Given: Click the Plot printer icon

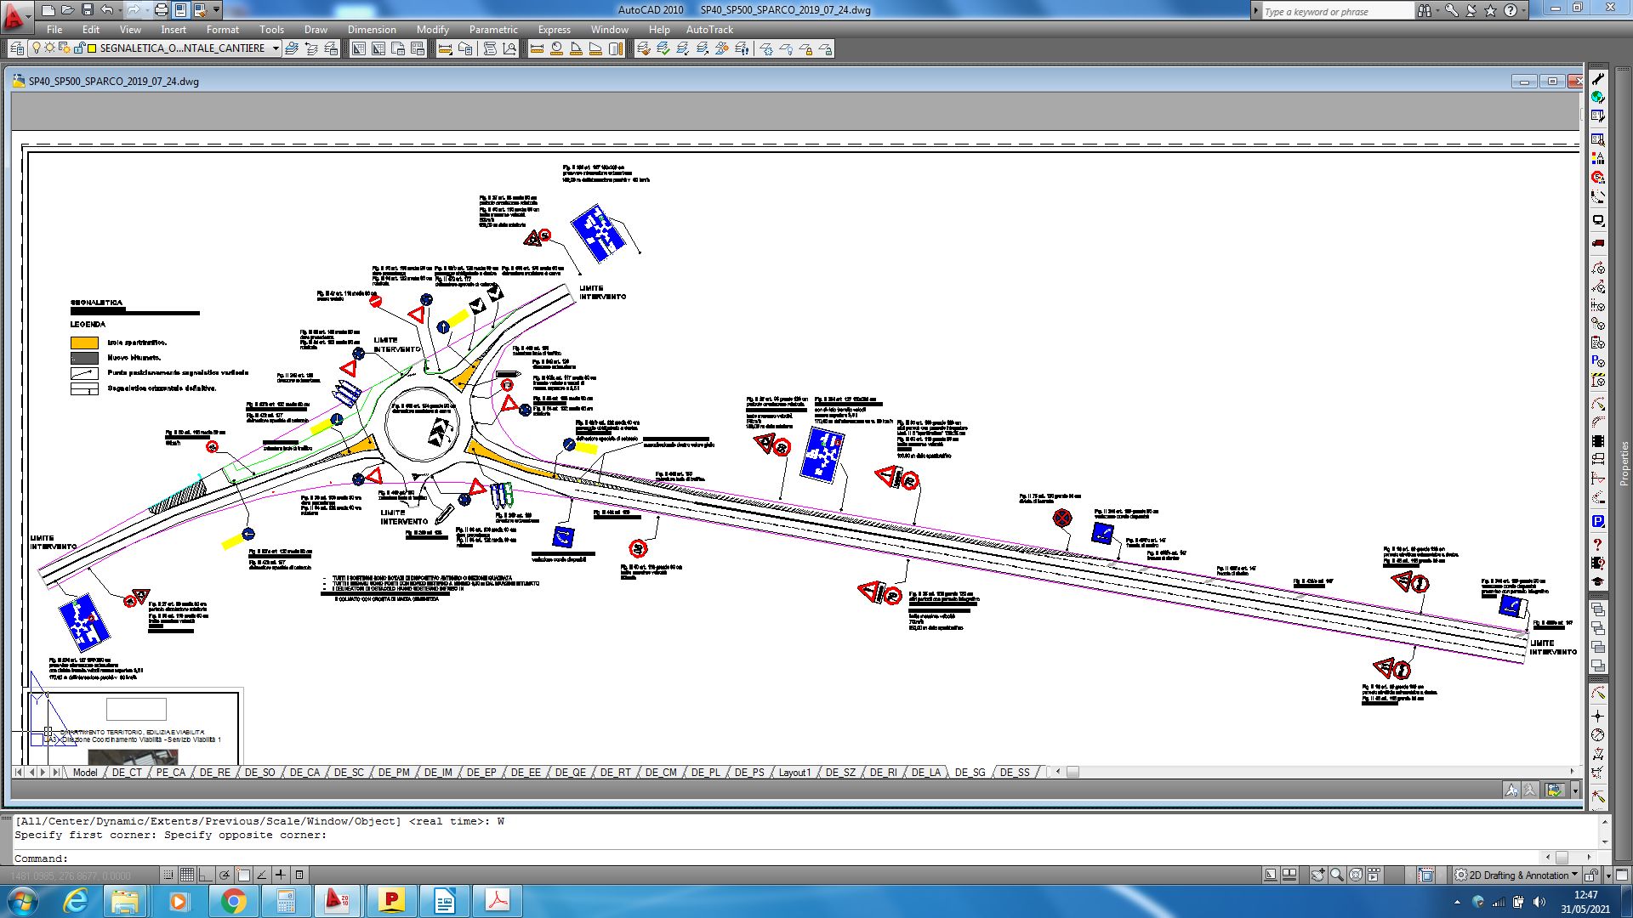Looking at the screenshot, I should (x=162, y=10).
